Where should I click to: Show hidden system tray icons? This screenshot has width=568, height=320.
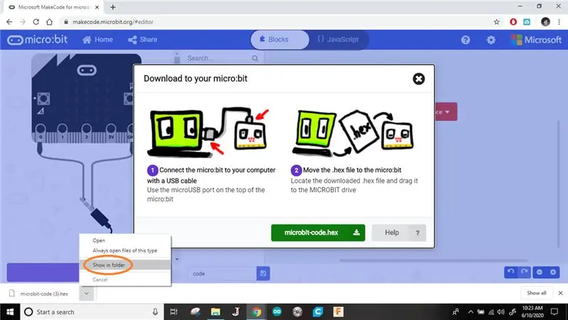pos(471,312)
